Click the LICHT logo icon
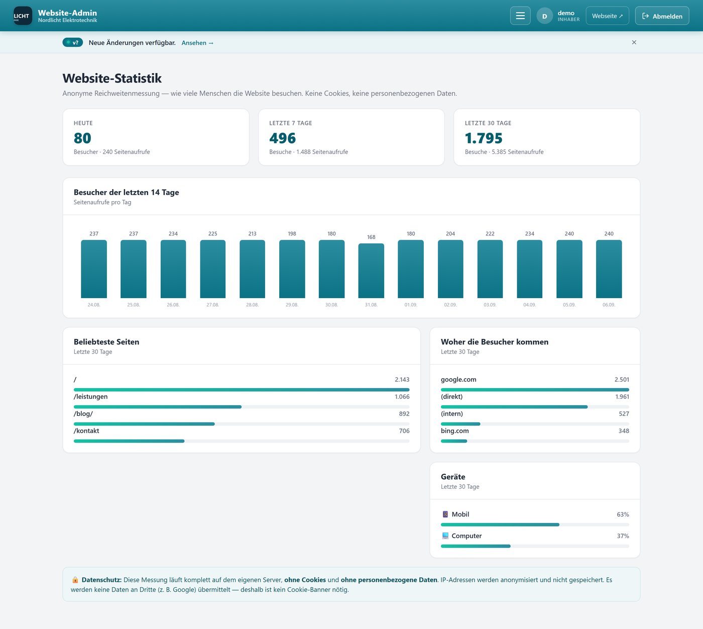 click(23, 16)
